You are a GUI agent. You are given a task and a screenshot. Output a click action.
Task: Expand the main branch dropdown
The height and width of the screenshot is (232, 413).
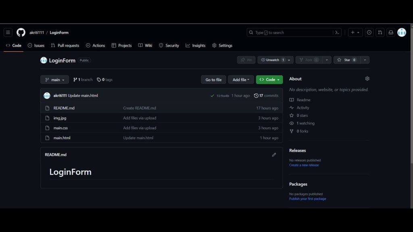[54, 80]
